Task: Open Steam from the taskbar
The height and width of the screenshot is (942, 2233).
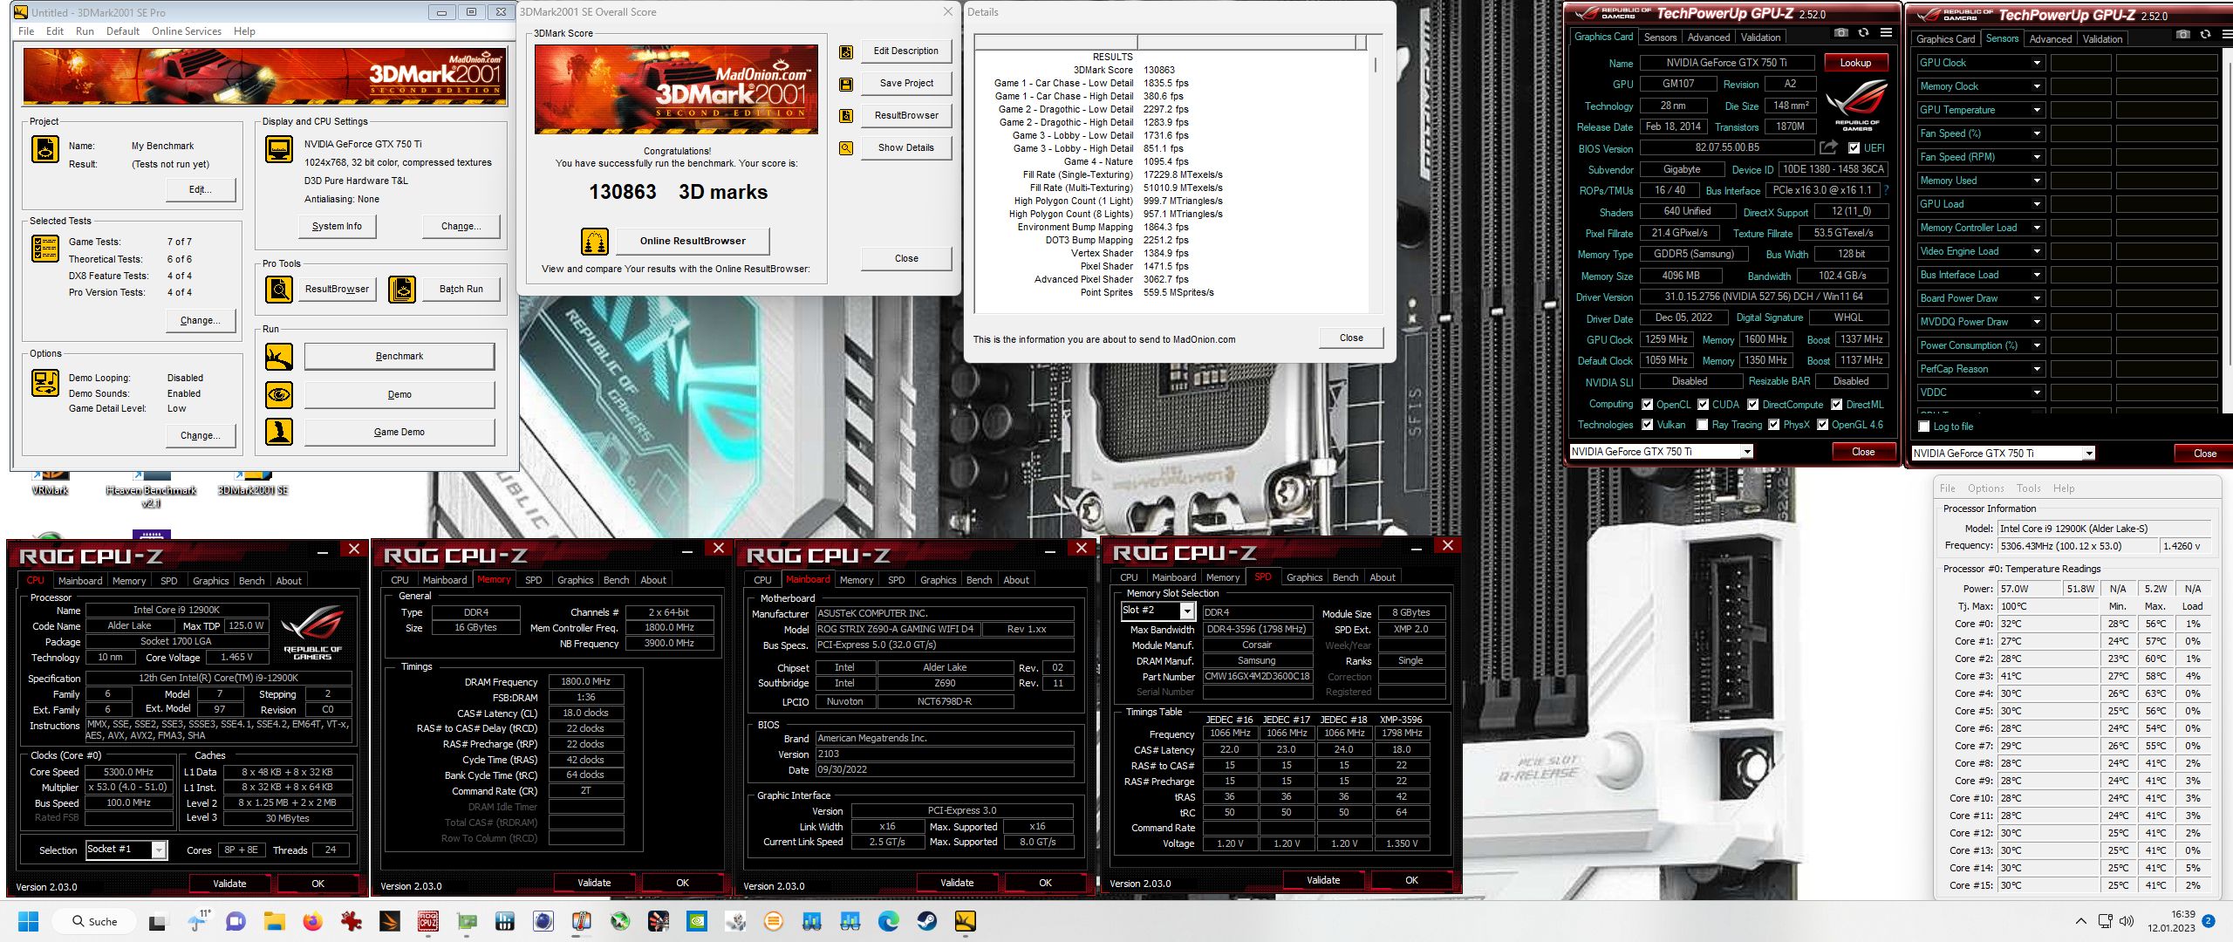Action: point(926,922)
